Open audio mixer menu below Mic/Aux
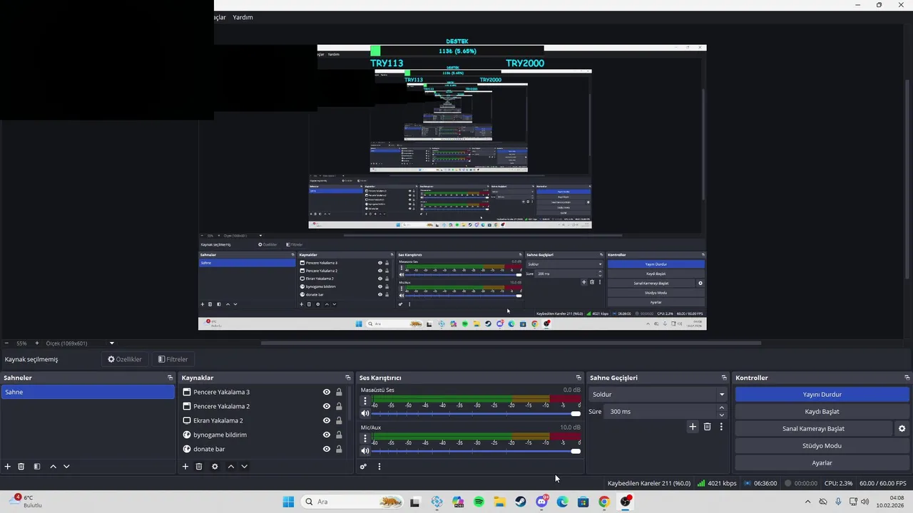The image size is (913, 513). coord(379,467)
